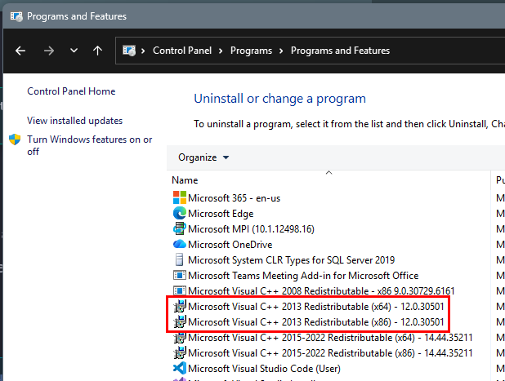Click the Microsoft Edge icon in list
This screenshot has width=505, height=381.
click(x=180, y=213)
